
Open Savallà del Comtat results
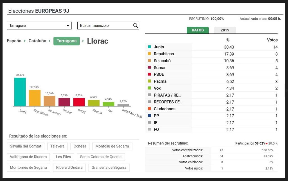26,146
